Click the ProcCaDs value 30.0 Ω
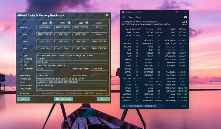This screenshot has width=221, height=129. tap(182, 78)
